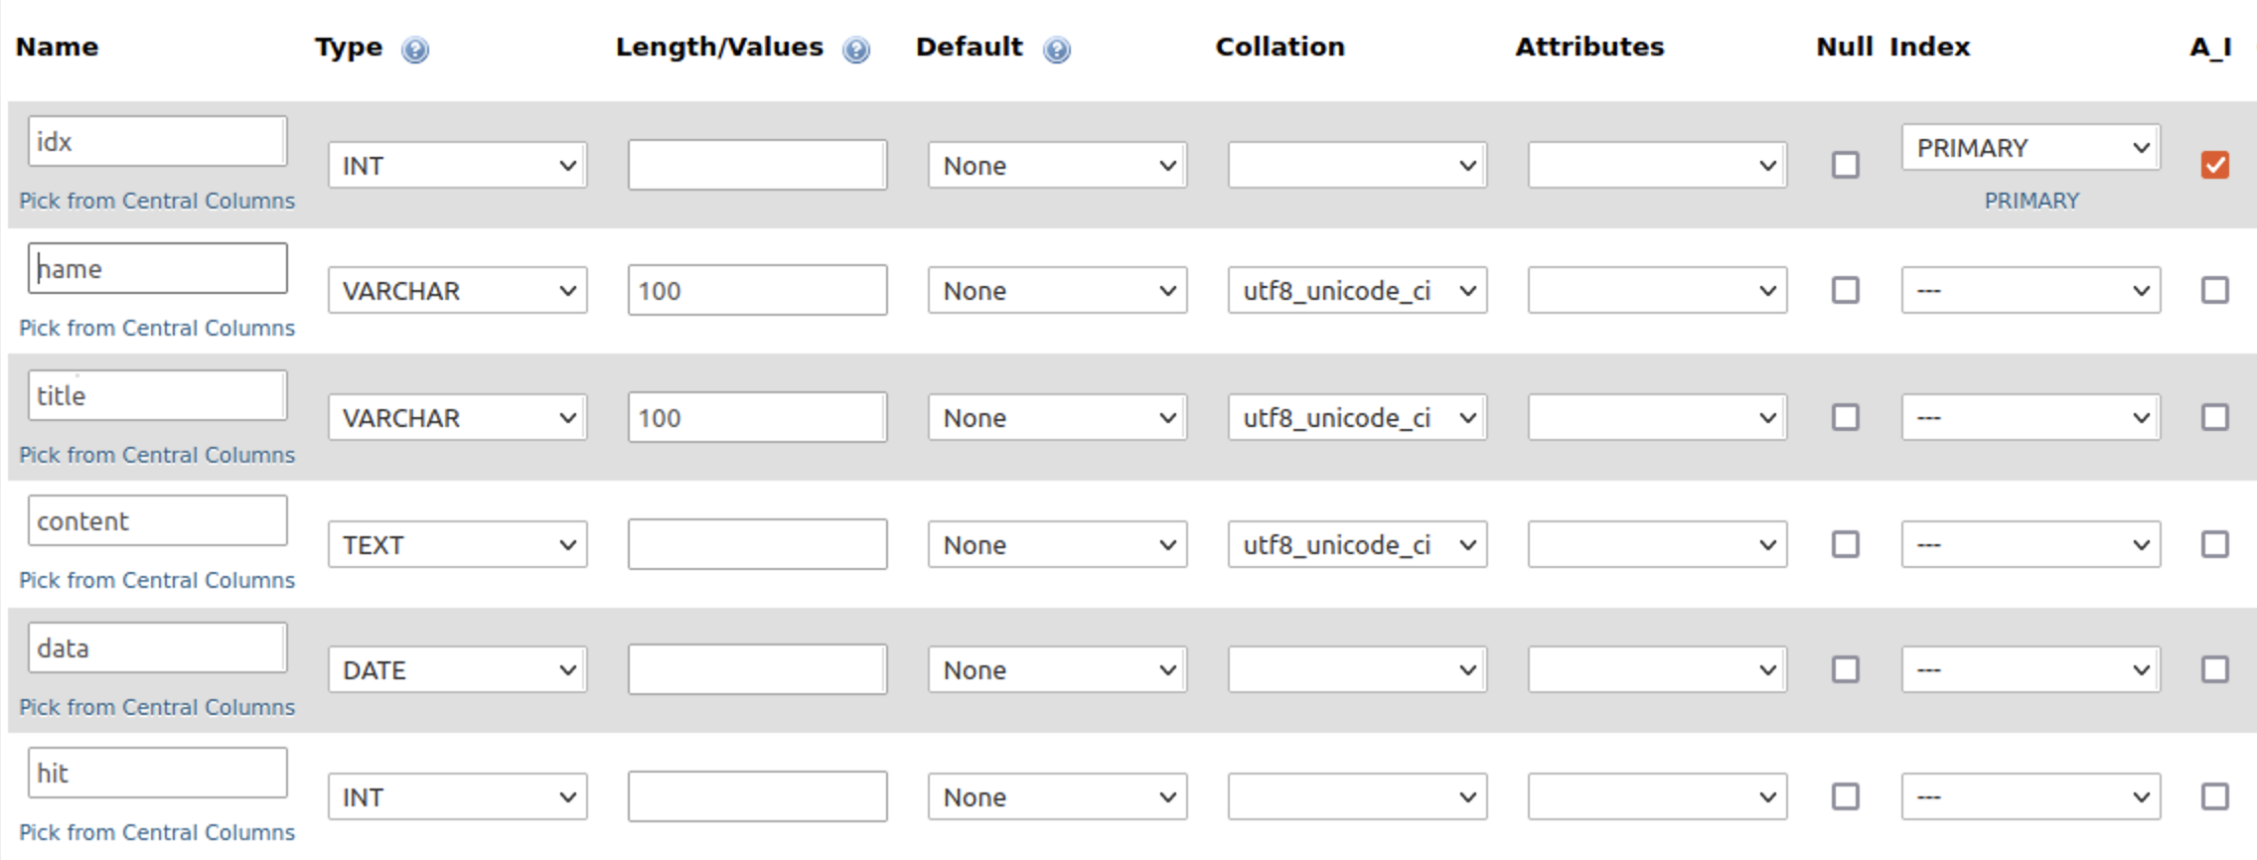The image size is (2257, 860).
Task: Click the help icon next to Type
Action: (415, 50)
